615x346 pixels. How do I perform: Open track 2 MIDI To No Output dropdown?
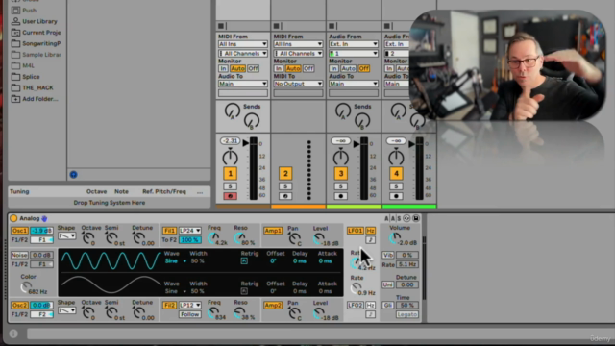[x=298, y=84]
